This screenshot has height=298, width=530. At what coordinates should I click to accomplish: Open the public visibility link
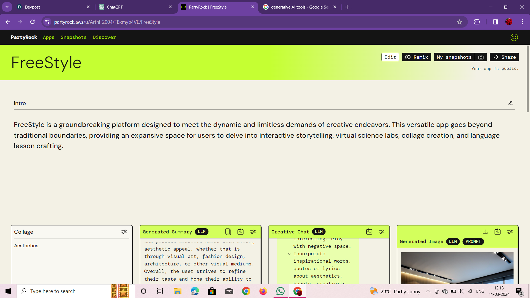509,68
